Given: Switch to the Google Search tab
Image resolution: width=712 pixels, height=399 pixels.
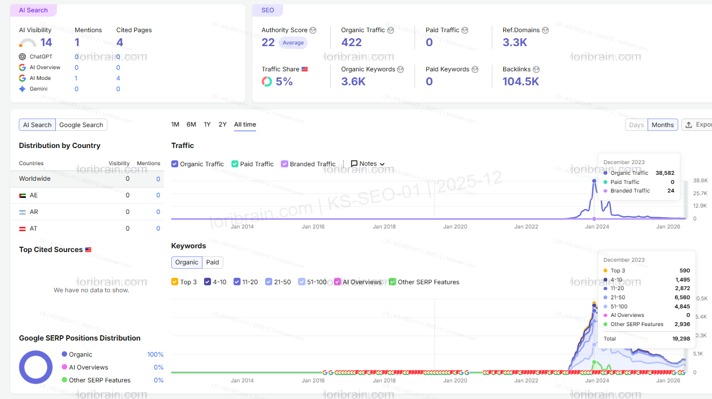Looking at the screenshot, I should (x=81, y=125).
